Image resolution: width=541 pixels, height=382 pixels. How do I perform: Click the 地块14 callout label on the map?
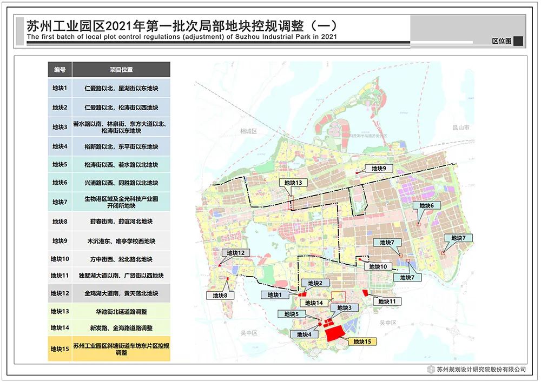pyautogui.click(x=314, y=303)
